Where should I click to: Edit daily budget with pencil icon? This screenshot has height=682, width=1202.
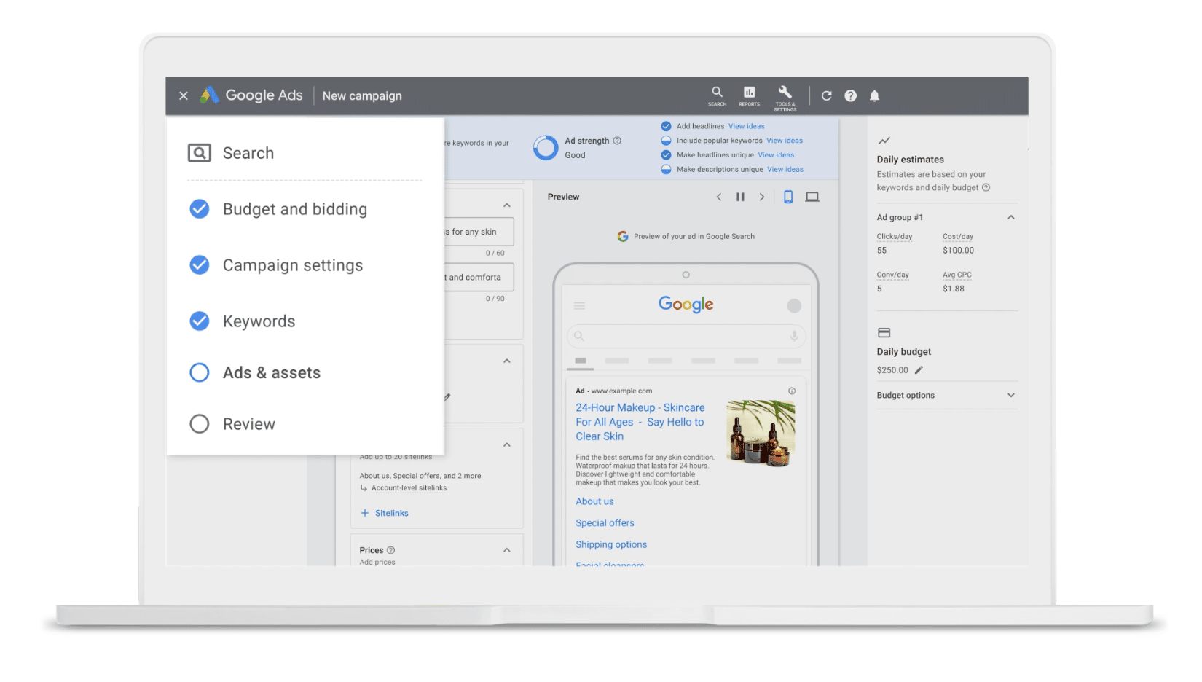pyautogui.click(x=919, y=370)
